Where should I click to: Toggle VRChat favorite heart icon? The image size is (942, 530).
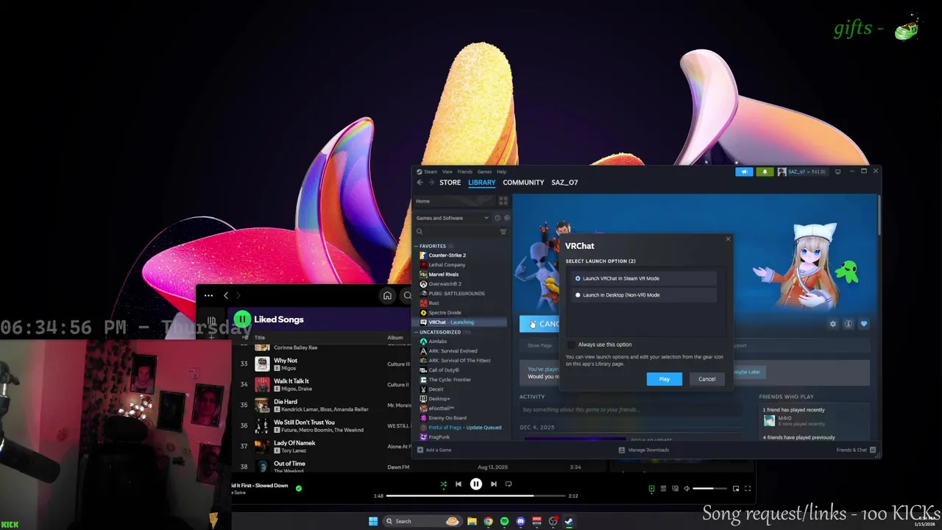[x=864, y=324]
